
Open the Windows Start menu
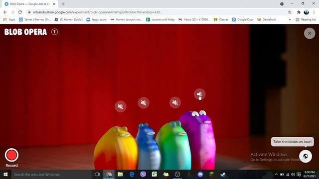tap(5, 175)
